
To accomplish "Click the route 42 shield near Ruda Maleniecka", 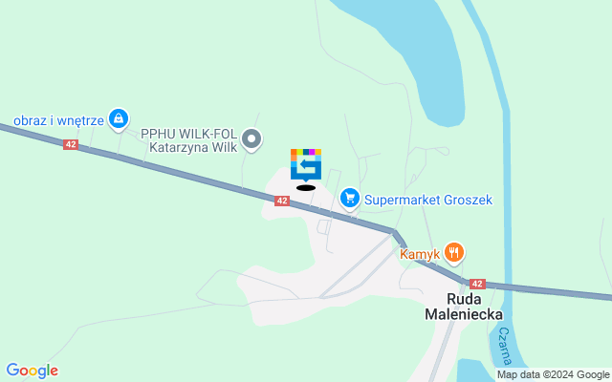I will [x=478, y=284].
